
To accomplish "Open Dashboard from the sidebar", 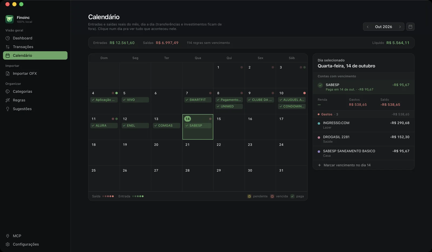I will click(35, 38).
